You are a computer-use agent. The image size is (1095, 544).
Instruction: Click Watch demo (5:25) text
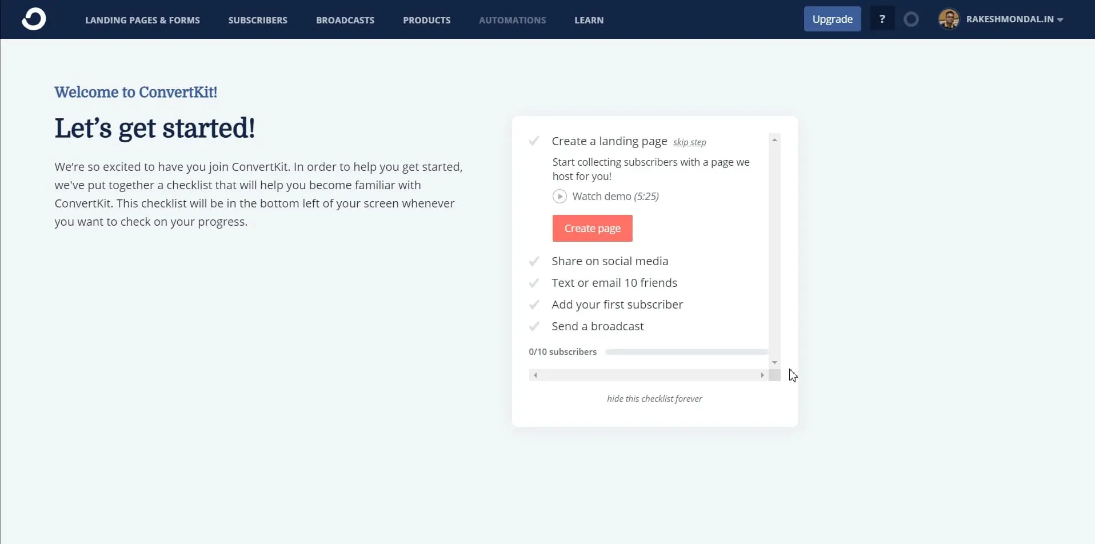pyautogui.click(x=616, y=197)
